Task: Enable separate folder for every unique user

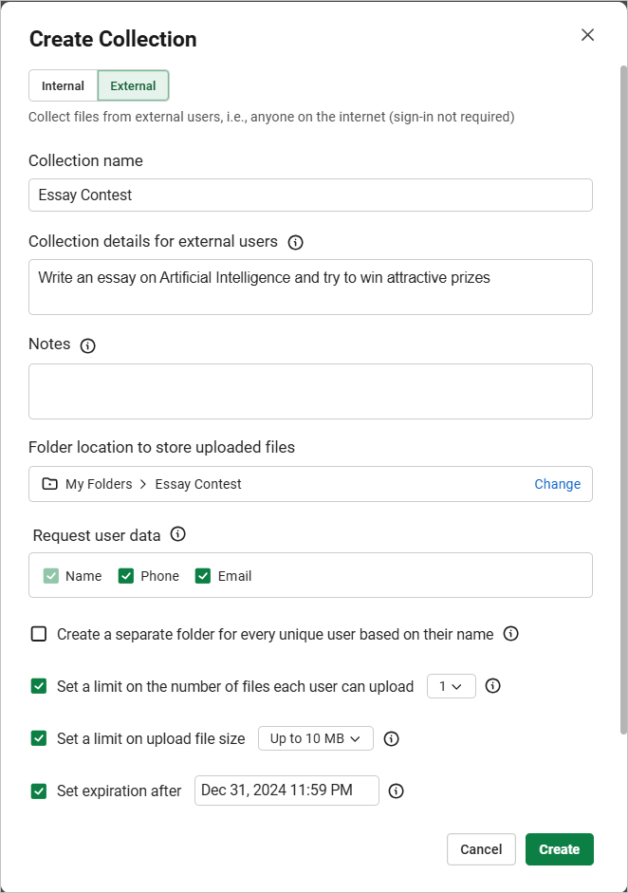Action: click(x=39, y=634)
